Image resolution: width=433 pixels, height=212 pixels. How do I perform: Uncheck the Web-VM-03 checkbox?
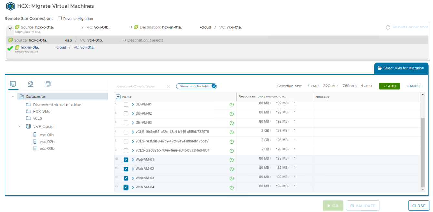[126, 178]
